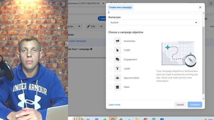The height and width of the screenshot is (120, 214).
Task: Click the campaign objective description paragraph
Action: (177, 76)
